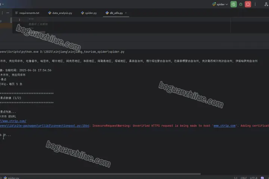This screenshot has width=269, height=179.
Task: Open the CRLF line separator selector
Action: 244,178
